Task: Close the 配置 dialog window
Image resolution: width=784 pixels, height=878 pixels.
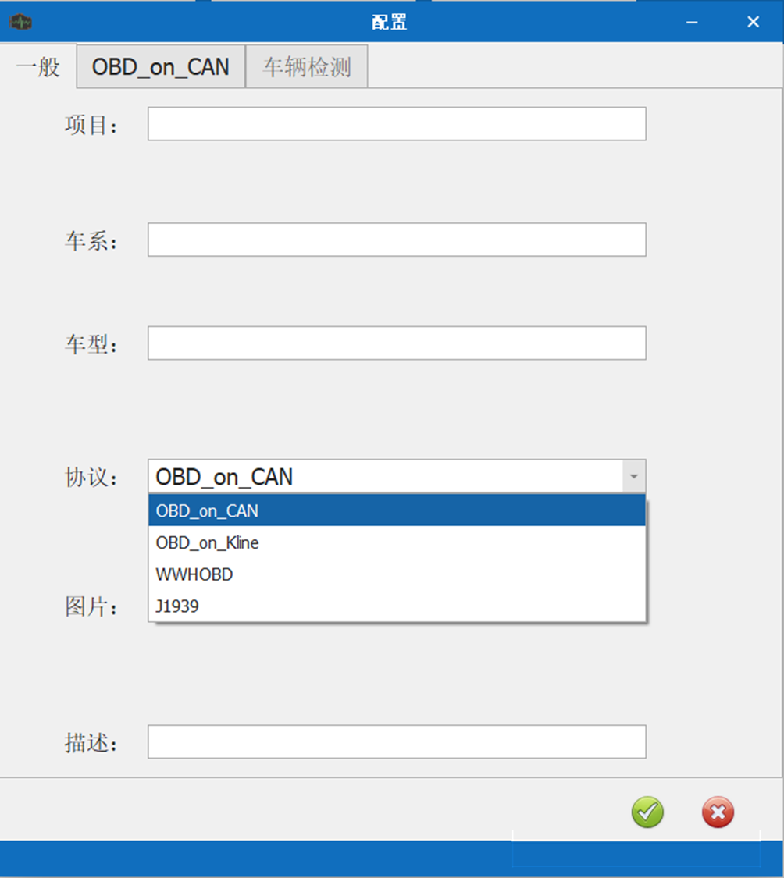Action: (754, 22)
